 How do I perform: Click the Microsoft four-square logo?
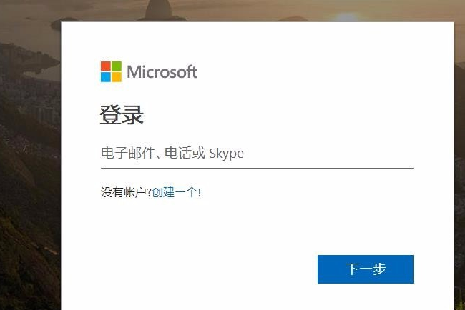click(111, 71)
